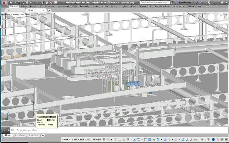This screenshot has height=143, width=229.
Task: Switch to the Rozvržení2 layout tab
Action: pos(33,135)
